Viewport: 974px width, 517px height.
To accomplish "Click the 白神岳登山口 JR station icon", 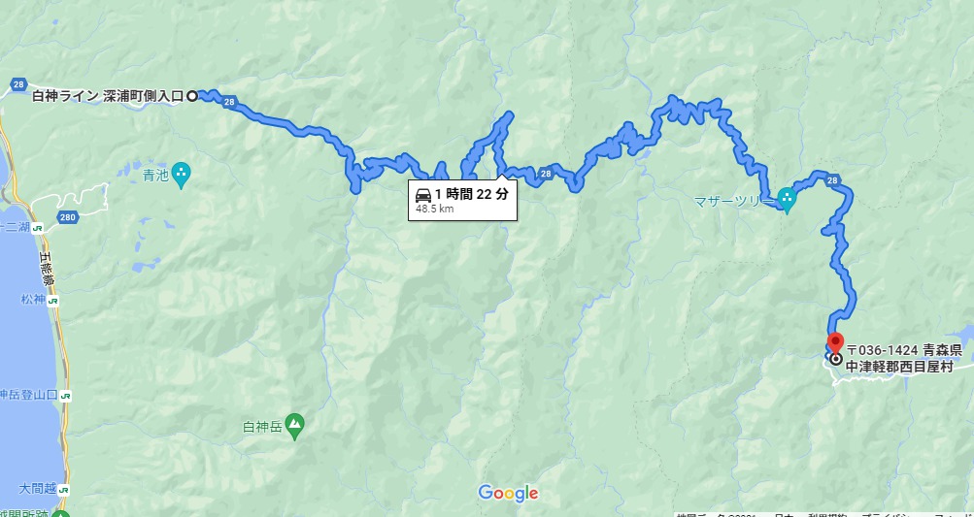I will [66, 396].
